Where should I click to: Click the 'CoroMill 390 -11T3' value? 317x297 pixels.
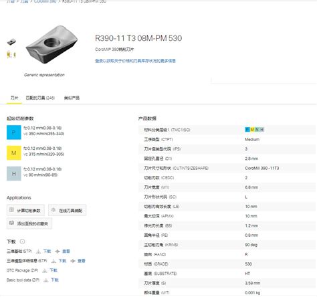tap(262, 168)
